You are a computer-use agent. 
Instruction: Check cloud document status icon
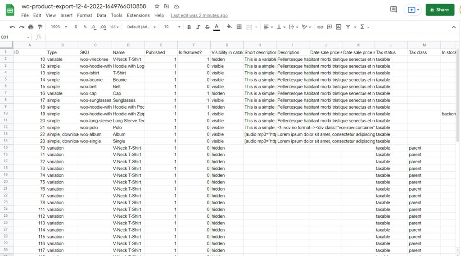[176, 6]
